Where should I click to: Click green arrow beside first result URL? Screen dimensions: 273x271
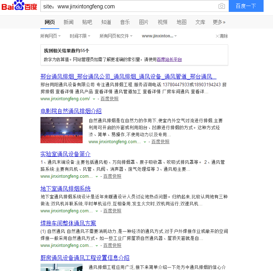pos(94,99)
